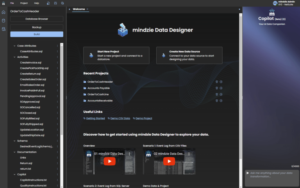Open the Project menu
Viewport: 300px width, 188px height.
coord(24,3)
